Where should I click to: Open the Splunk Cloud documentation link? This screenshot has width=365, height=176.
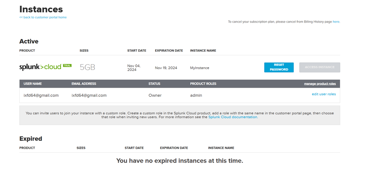(x=233, y=117)
